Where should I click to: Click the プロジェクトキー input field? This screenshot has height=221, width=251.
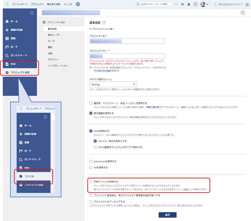point(127,56)
